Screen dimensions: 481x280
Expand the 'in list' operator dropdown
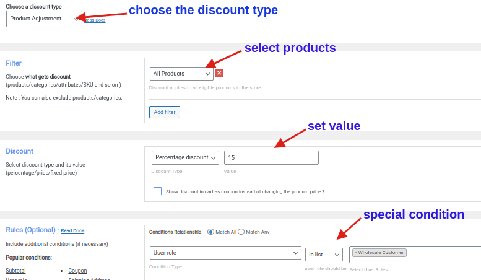point(324,255)
